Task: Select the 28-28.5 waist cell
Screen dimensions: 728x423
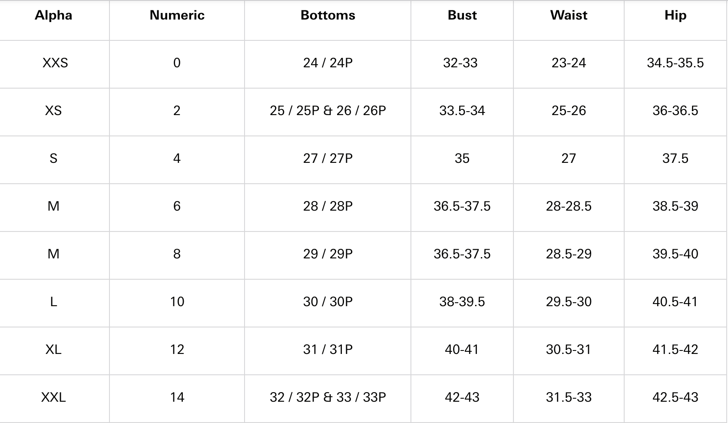Action: pyautogui.click(x=569, y=206)
